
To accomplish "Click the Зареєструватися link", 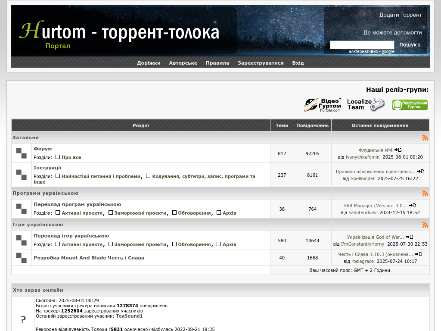I will (x=261, y=63).
